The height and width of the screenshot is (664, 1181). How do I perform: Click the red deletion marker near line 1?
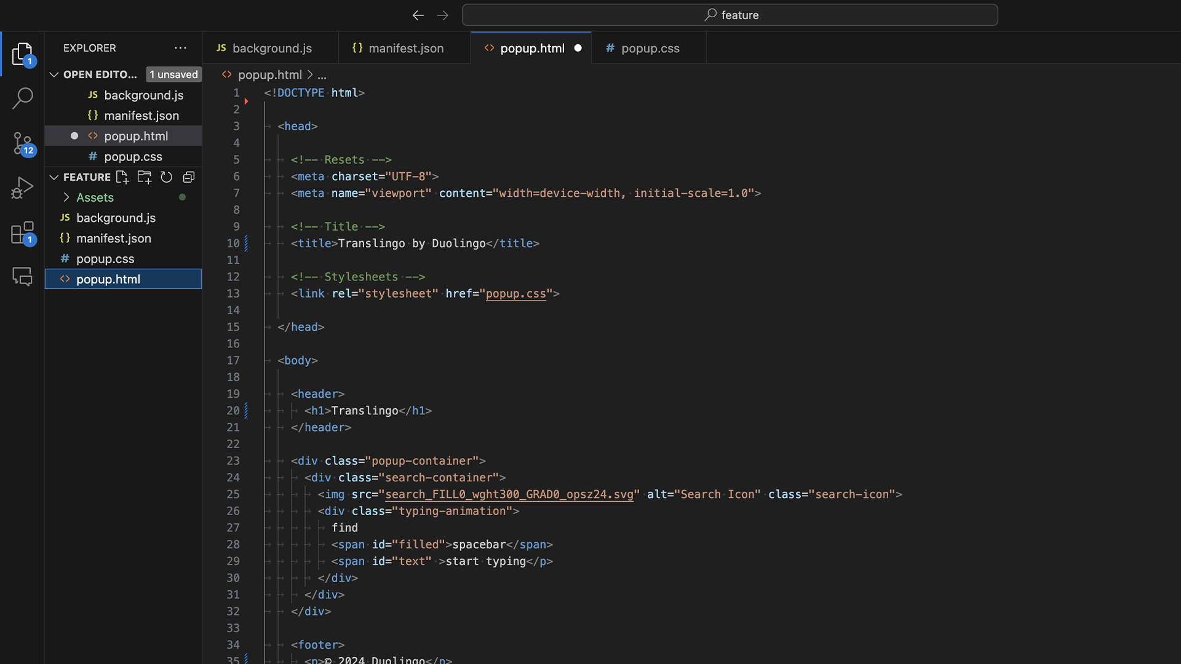click(x=246, y=101)
